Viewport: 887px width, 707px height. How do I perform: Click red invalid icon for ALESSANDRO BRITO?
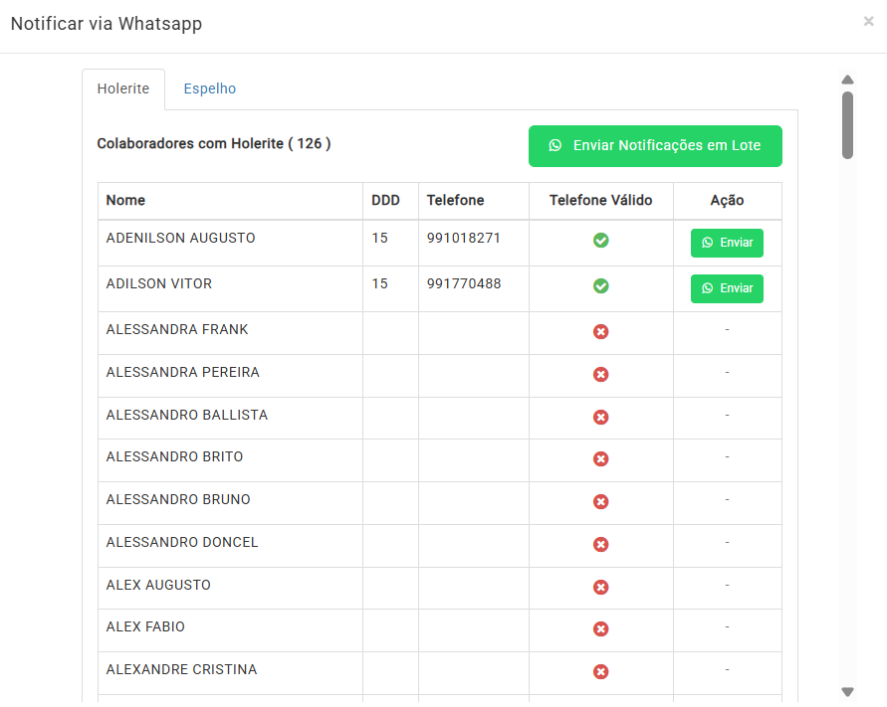(601, 459)
